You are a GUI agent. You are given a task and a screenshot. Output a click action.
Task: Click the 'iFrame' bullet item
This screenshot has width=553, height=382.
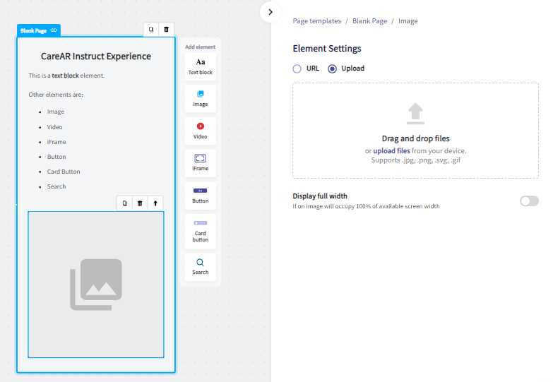(57, 142)
